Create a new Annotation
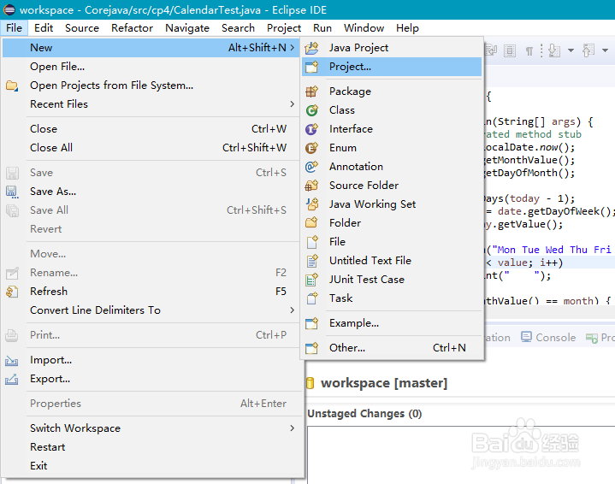Viewport: 615px width, 484px height. (392, 167)
